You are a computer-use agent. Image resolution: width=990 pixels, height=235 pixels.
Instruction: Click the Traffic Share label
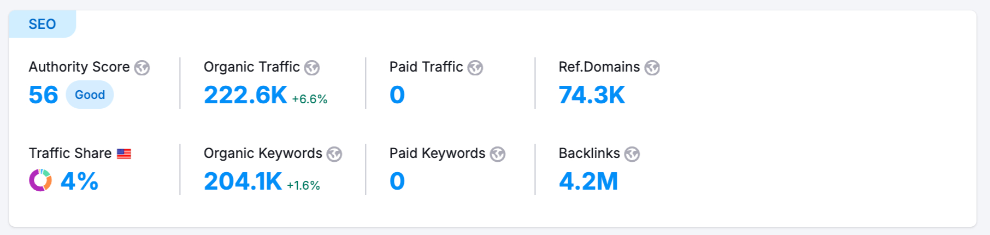point(70,153)
